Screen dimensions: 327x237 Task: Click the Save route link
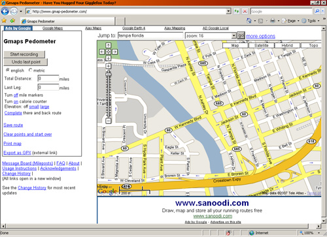[13, 125]
